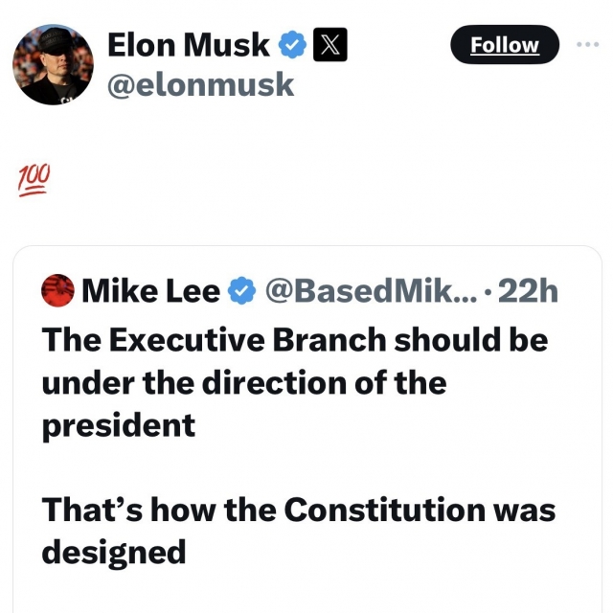Click the line "under the direction of the"
This screenshot has width=613, height=613.
(x=244, y=382)
